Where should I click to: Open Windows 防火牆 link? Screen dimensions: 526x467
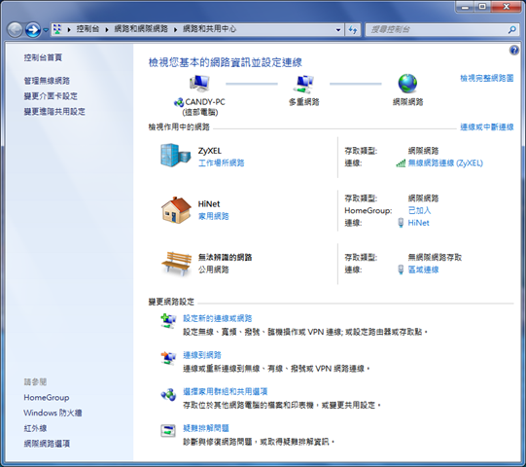point(53,413)
